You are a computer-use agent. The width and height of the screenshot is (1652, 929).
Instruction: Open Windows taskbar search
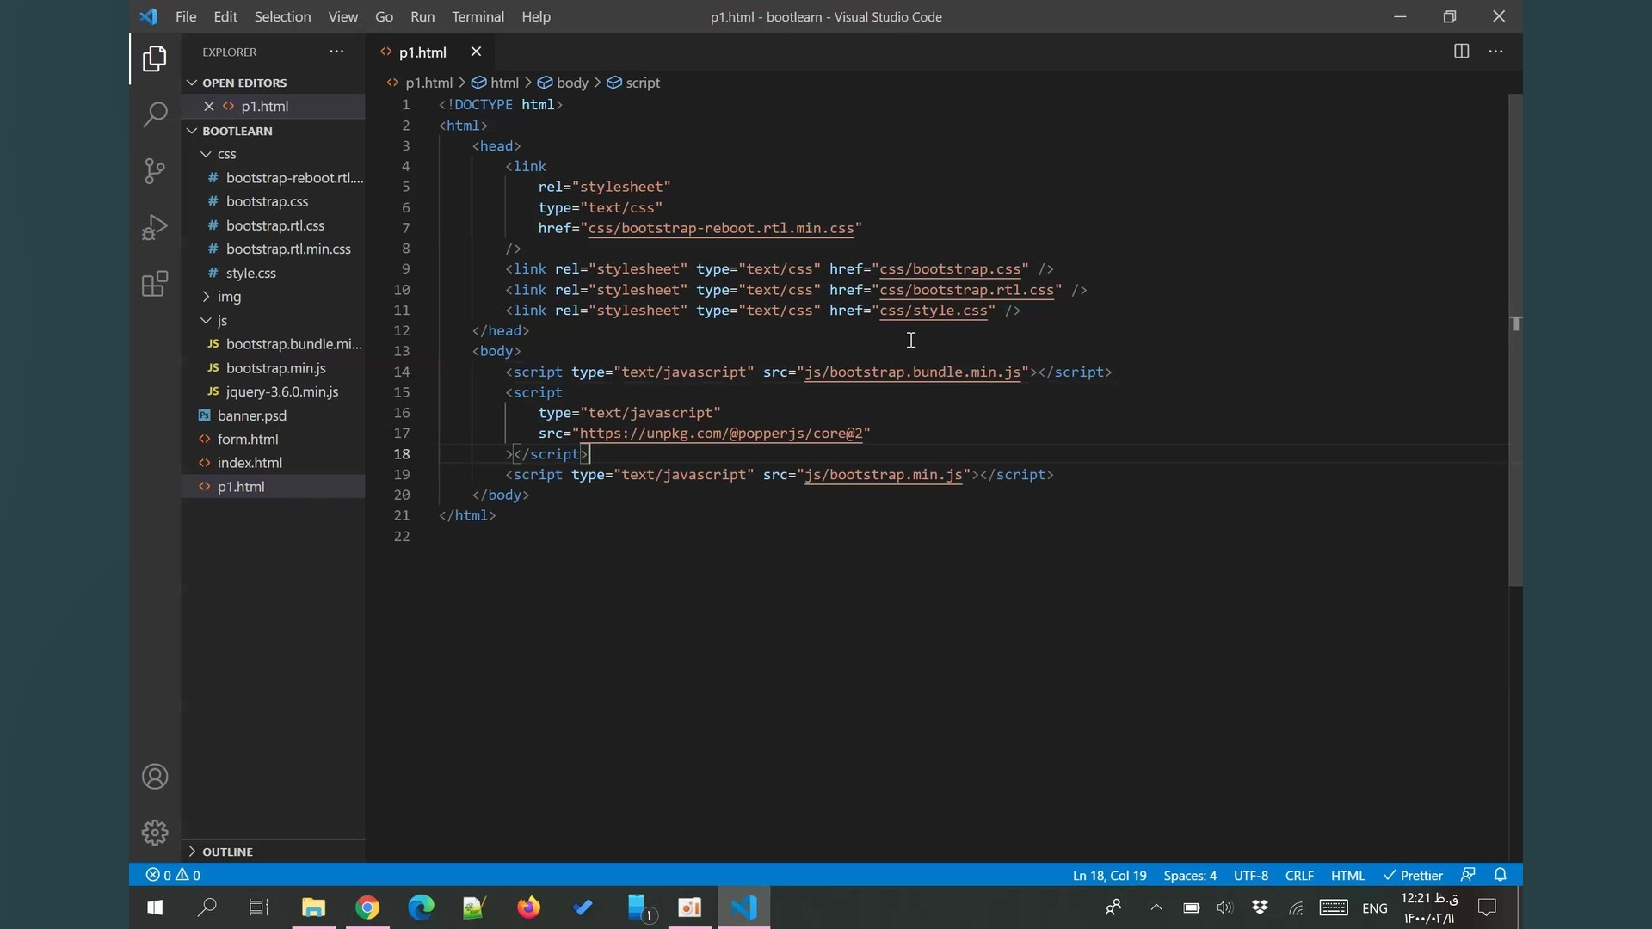tap(206, 907)
